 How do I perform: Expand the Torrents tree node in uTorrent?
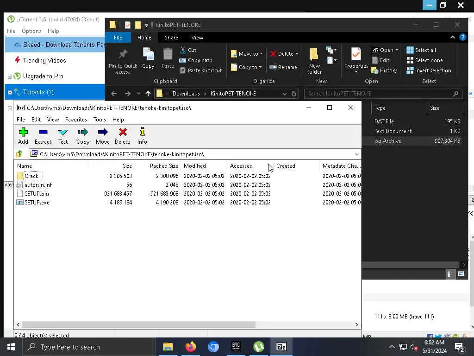tap(10, 92)
